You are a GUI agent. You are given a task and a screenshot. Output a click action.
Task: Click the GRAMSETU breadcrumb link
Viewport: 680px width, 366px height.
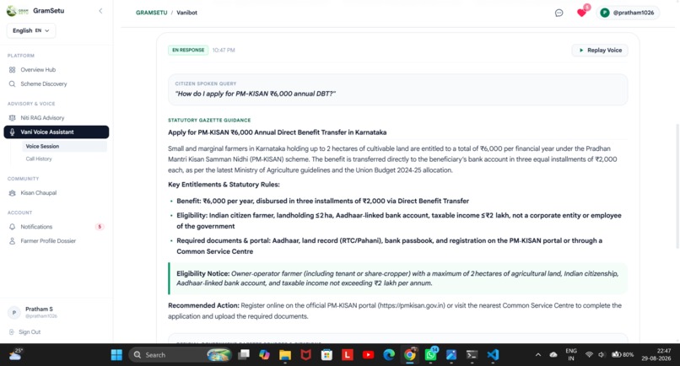tap(151, 13)
